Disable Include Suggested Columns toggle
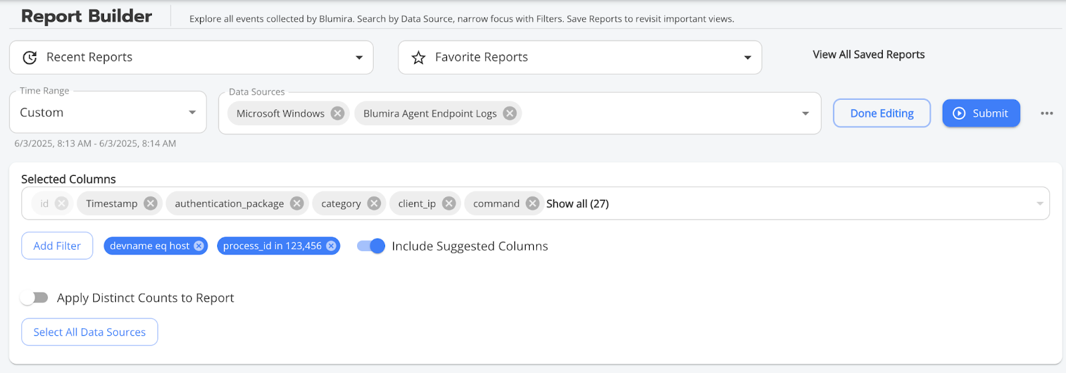 (x=371, y=246)
